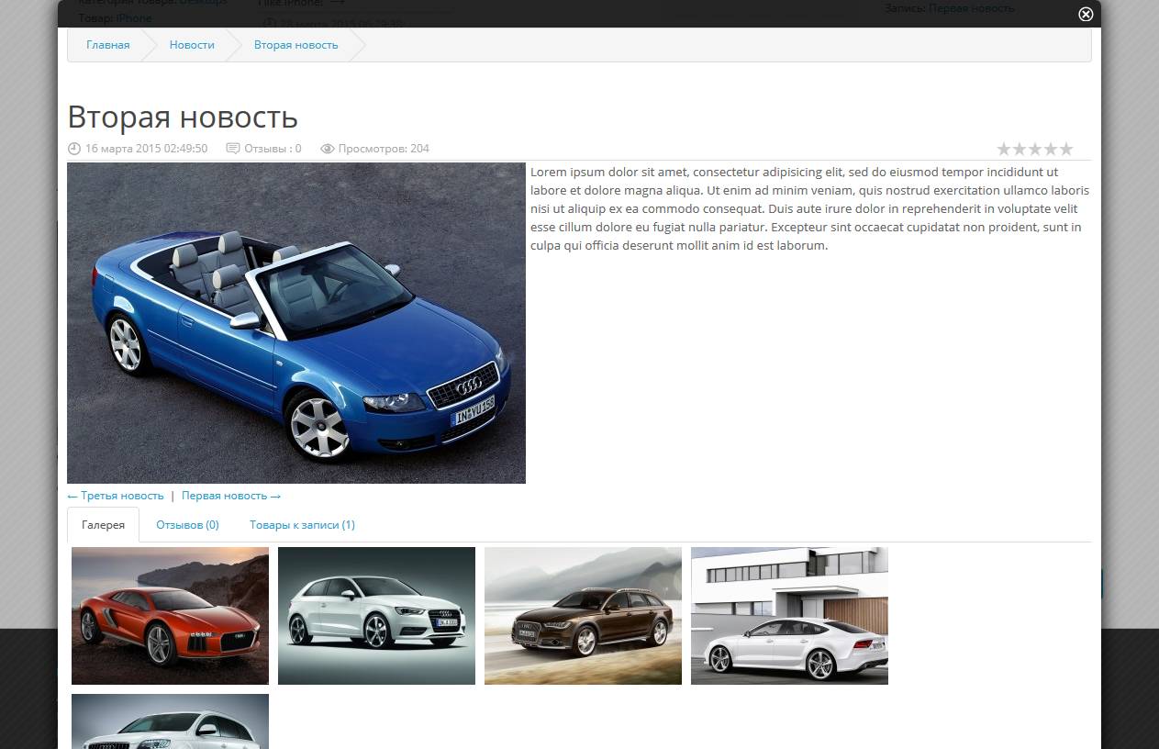Click the comment icon next to Отзывы
1159x749 pixels.
(x=233, y=149)
